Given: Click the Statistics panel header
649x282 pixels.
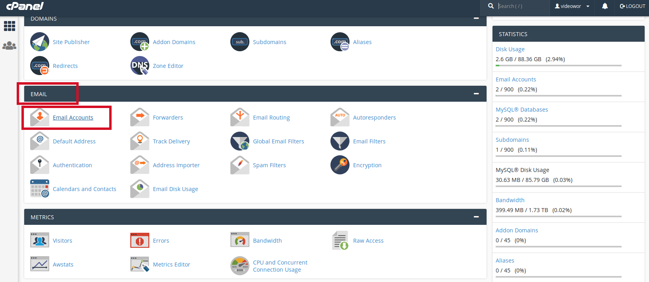Looking at the screenshot, I should coord(568,34).
